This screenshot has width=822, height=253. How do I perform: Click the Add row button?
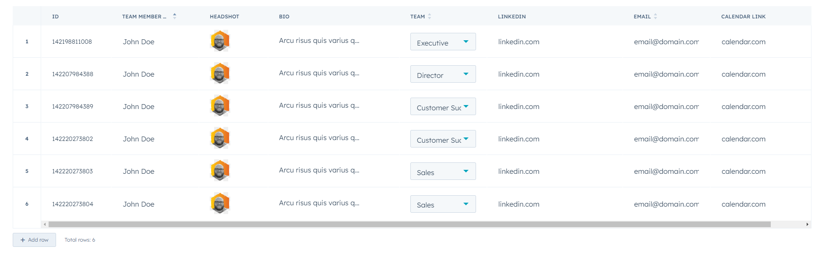click(x=34, y=240)
